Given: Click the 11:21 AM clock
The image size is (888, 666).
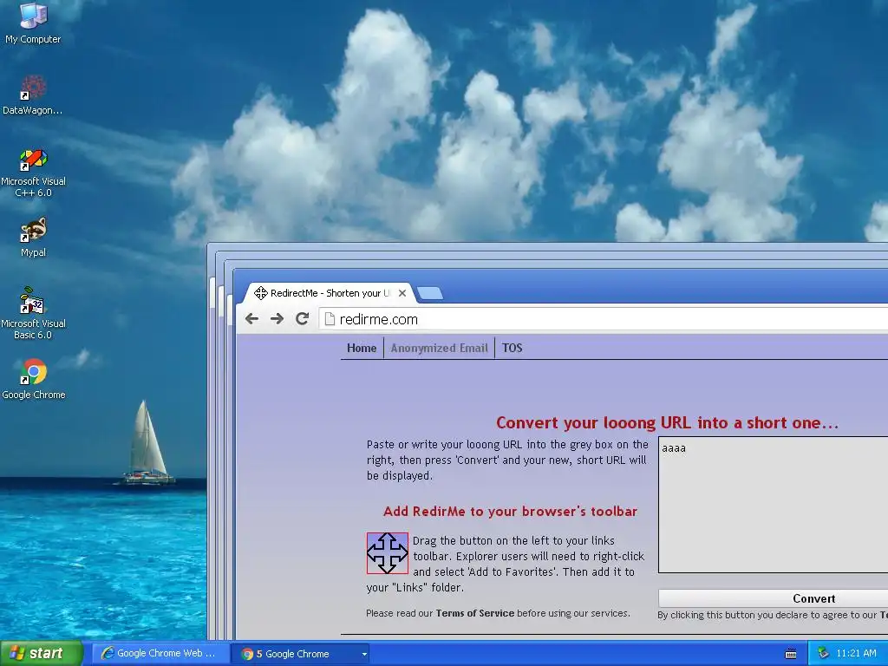Looking at the screenshot, I should tap(856, 653).
